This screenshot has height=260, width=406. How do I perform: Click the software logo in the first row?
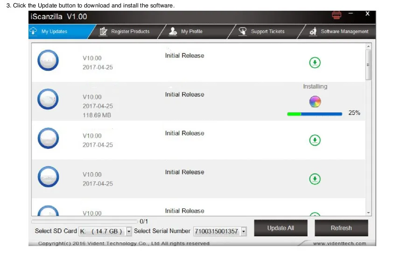(x=48, y=60)
